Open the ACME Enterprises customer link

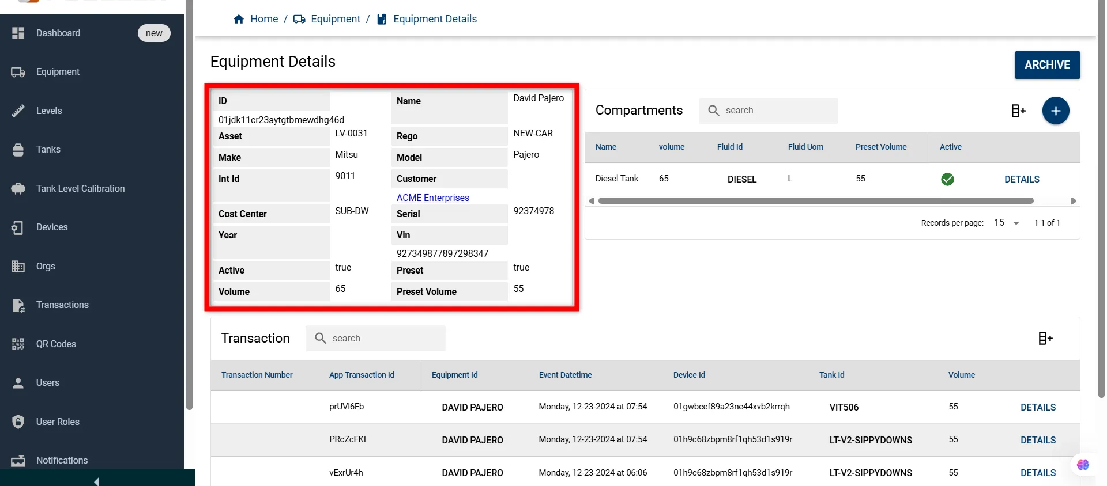click(x=432, y=198)
